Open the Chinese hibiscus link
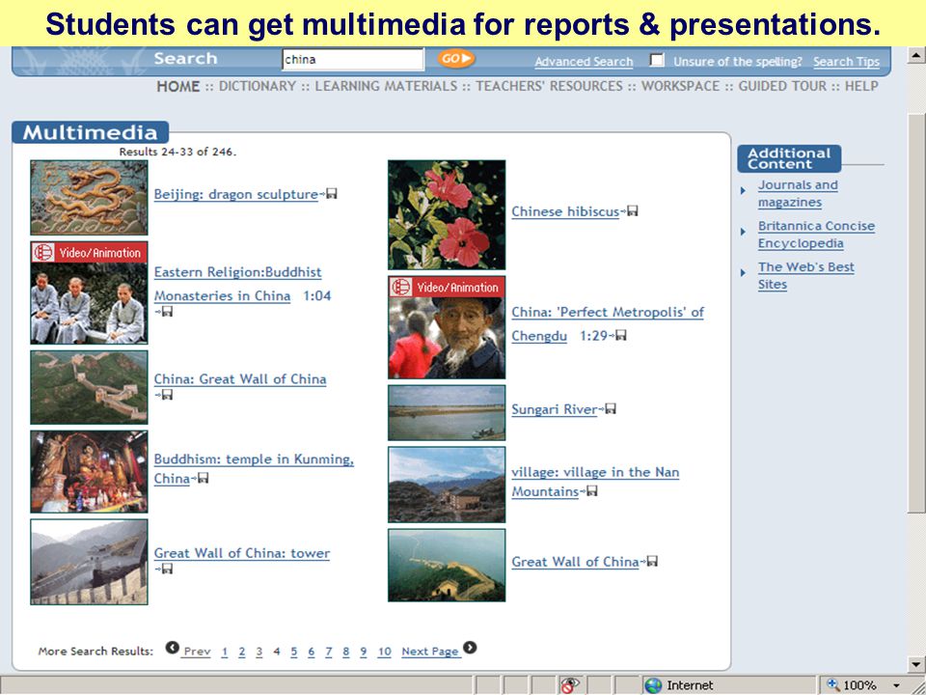This screenshot has height=695, width=926. click(565, 211)
